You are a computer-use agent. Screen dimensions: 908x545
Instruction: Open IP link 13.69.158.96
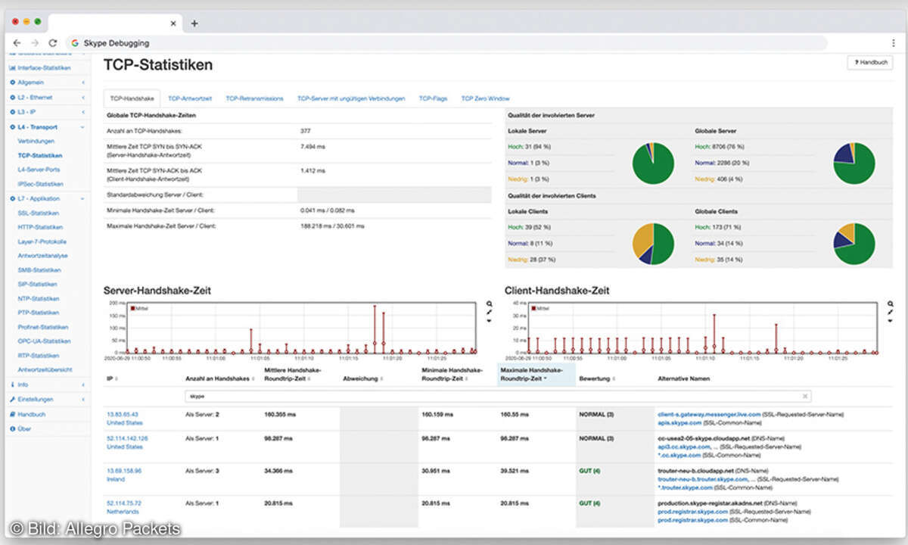(124, 470)
